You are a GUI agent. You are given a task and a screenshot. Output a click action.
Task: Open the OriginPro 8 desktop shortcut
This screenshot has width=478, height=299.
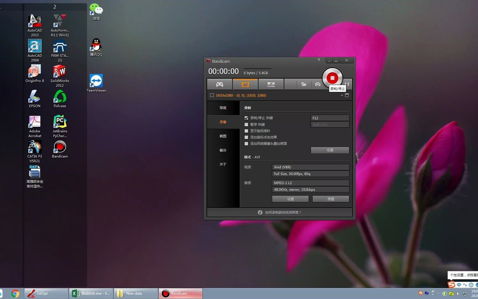click(35, 74)
